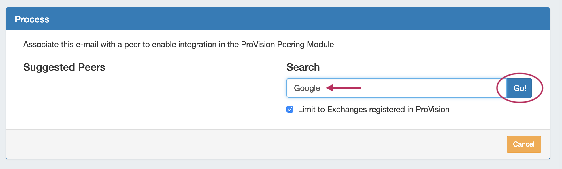Click the 'Suggested Peers' heading

point(64,67)
